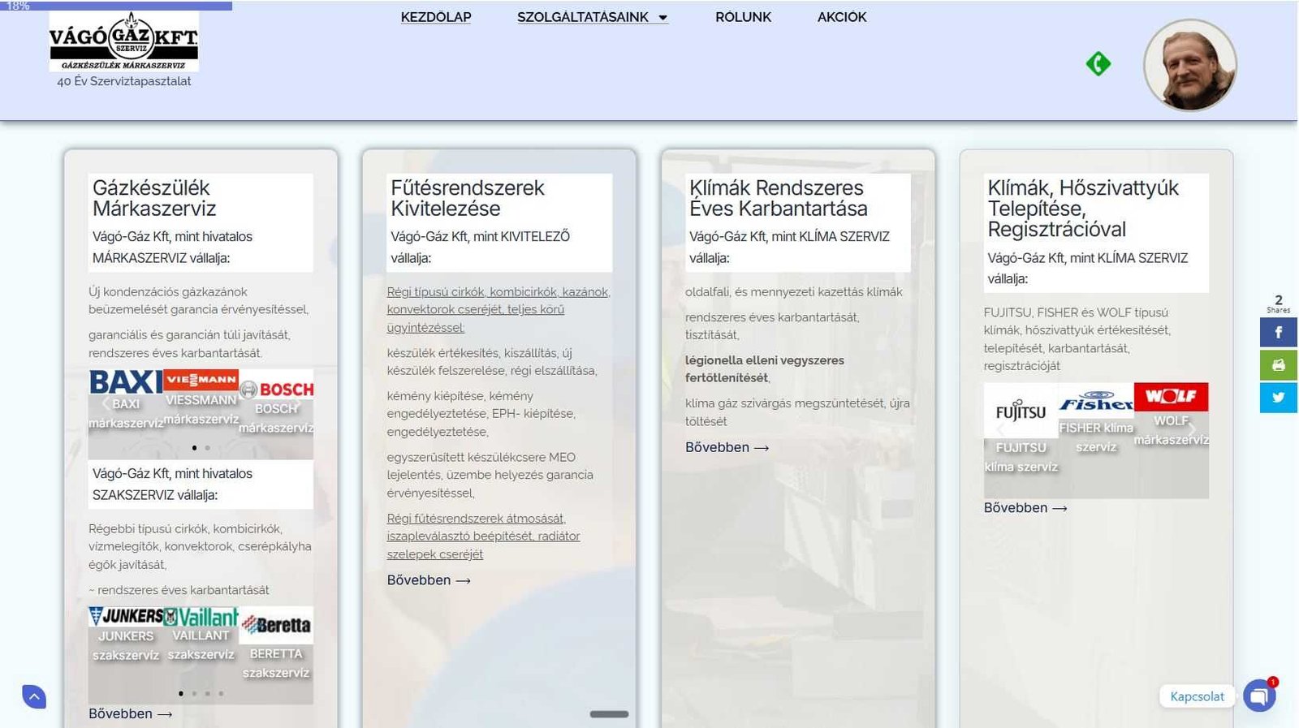Open the chat bubble widget
This screenshot has height=728, width=1299.
point(1258,696)
